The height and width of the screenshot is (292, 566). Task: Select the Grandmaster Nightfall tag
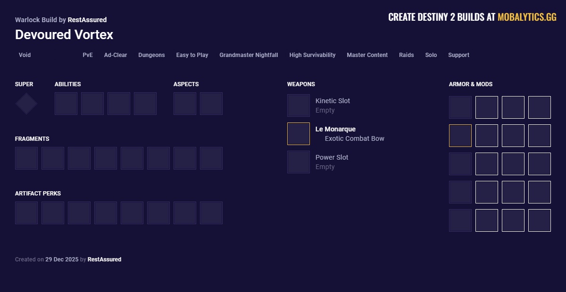tap(249, 55)
